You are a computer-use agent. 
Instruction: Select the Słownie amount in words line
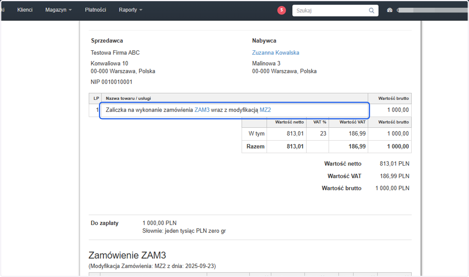pyautogui.click(x=184, y=231)
